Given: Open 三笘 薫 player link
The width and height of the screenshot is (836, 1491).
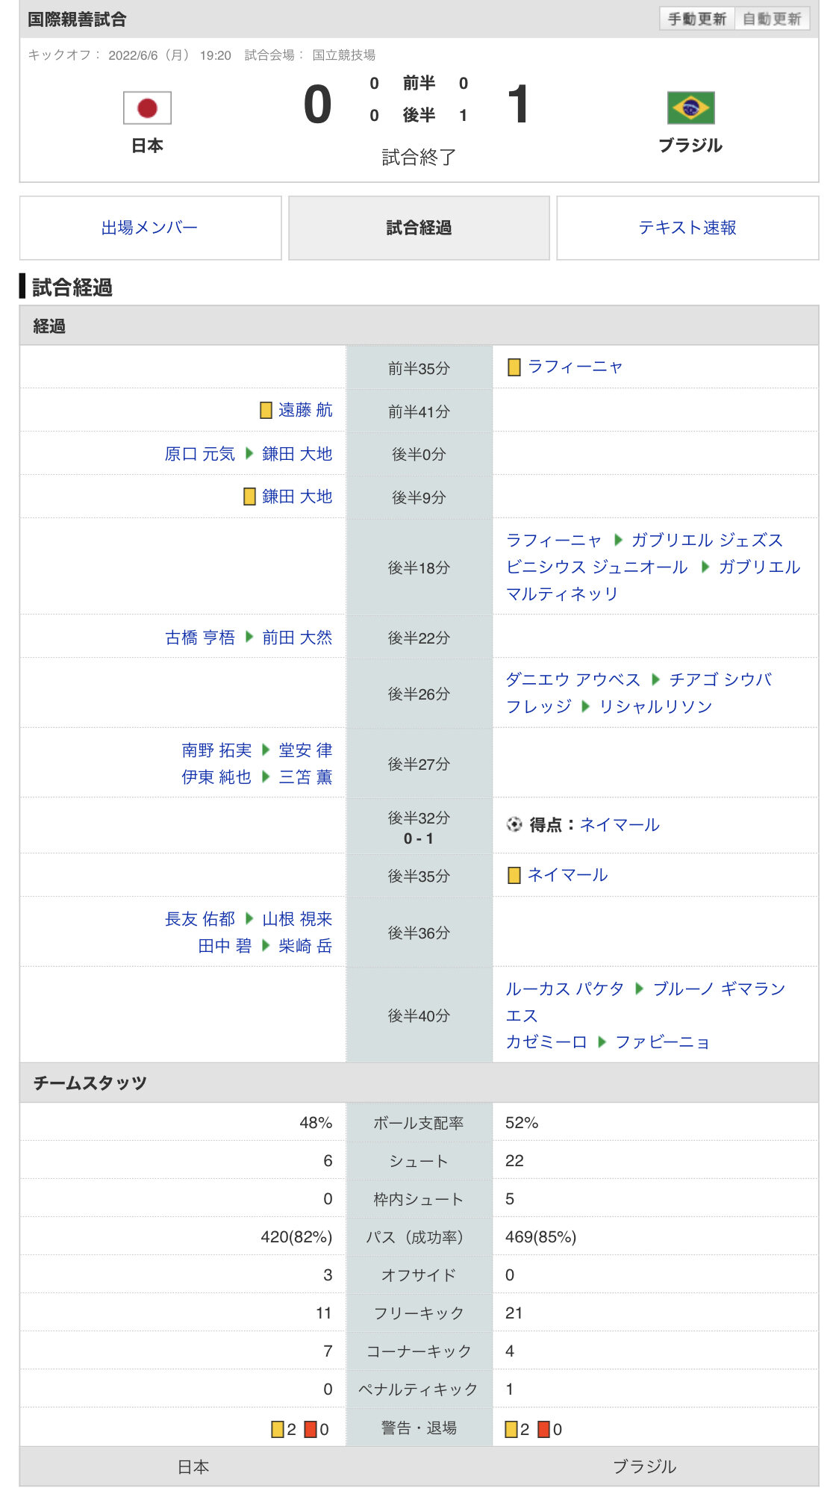Looking at the screenshot, I should [305, 777].
